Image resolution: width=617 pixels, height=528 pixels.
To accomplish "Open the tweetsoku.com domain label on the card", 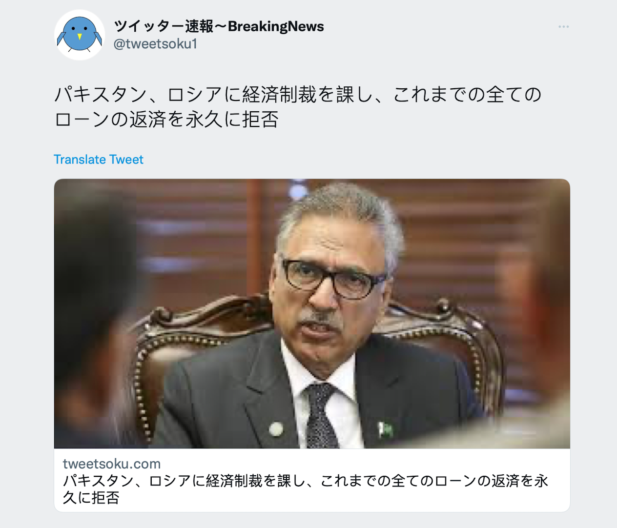I will click(112, 464).
